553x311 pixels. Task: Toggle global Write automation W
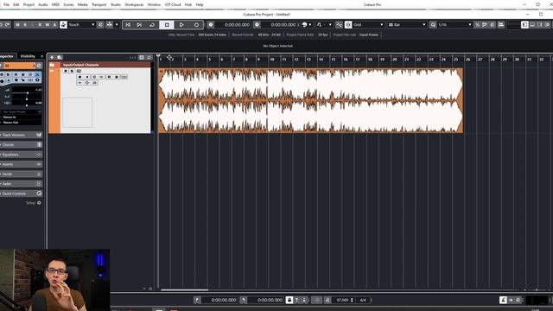(47, 25)
